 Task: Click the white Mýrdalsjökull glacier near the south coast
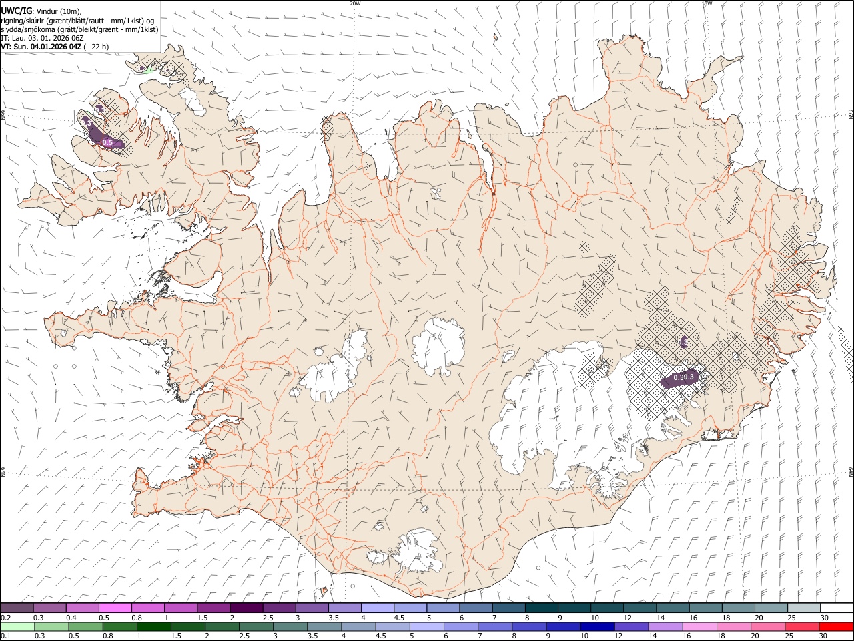coord(417,553)
